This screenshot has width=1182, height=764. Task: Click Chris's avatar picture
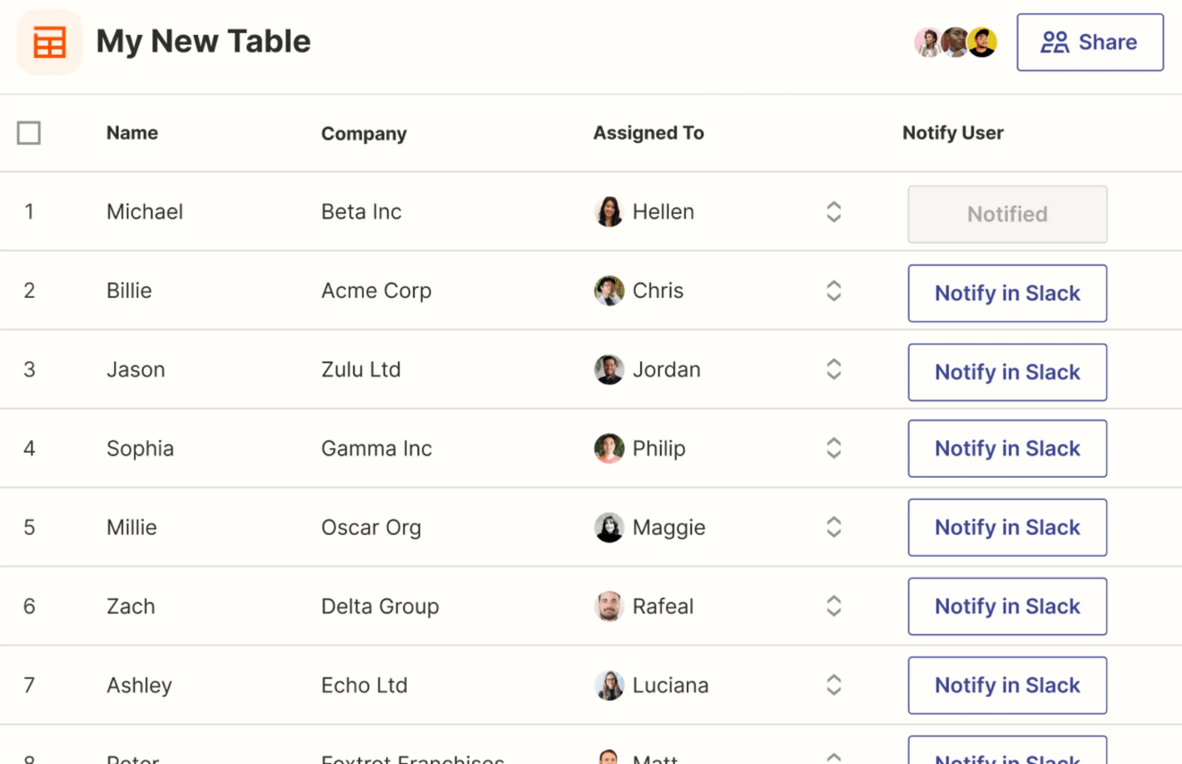coord(608,290)
